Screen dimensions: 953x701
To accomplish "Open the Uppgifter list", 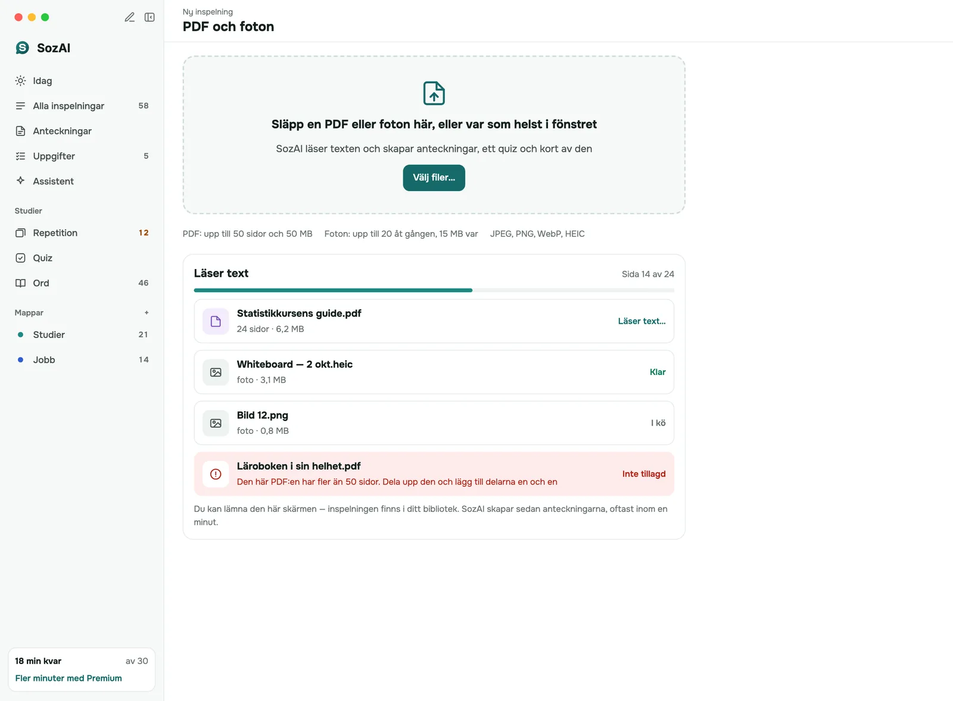I will [82, 156].
